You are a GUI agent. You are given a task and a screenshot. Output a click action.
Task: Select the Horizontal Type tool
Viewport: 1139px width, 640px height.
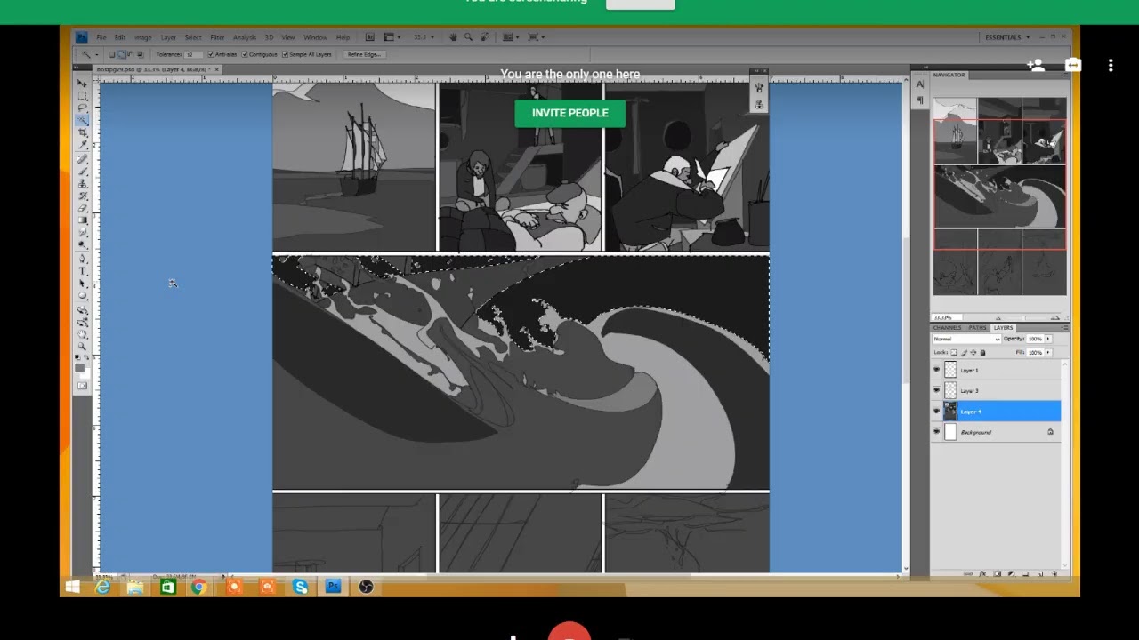click(83, 270)
